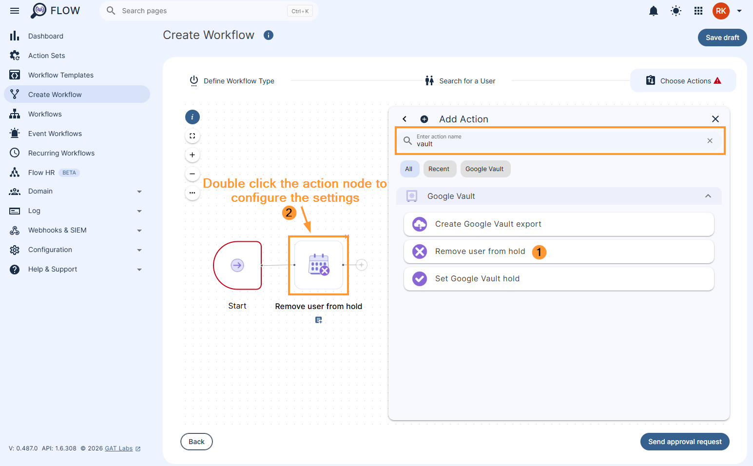The height and width of the screenshot is (466, 753).
Task: Open Workflow Templates in sidebar
Action: 77,75
